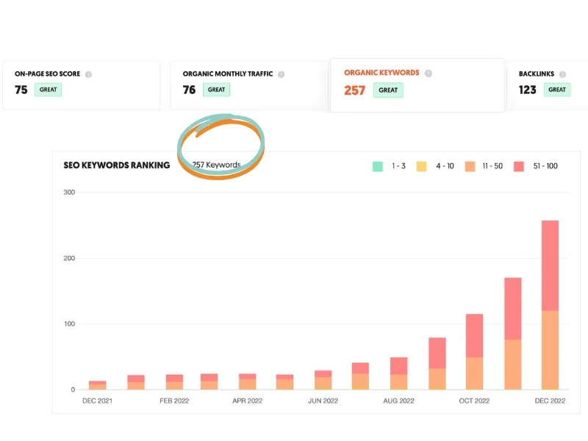This screenshot has height=441, width=588.
Task: Click help icon next to Organic Monthly Traffic
Action: 282,74
